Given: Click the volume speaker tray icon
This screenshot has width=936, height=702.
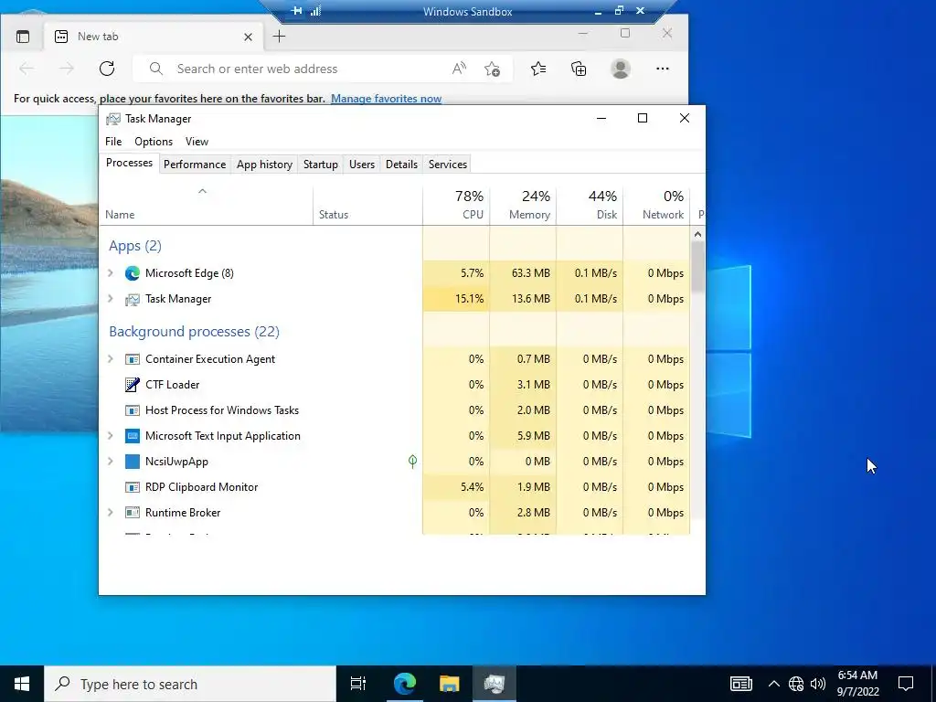Looking at the screenshot, I should [818, 684].
